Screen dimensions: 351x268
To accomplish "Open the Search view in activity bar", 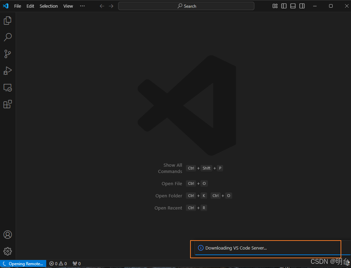I will [x=8, y=37].
